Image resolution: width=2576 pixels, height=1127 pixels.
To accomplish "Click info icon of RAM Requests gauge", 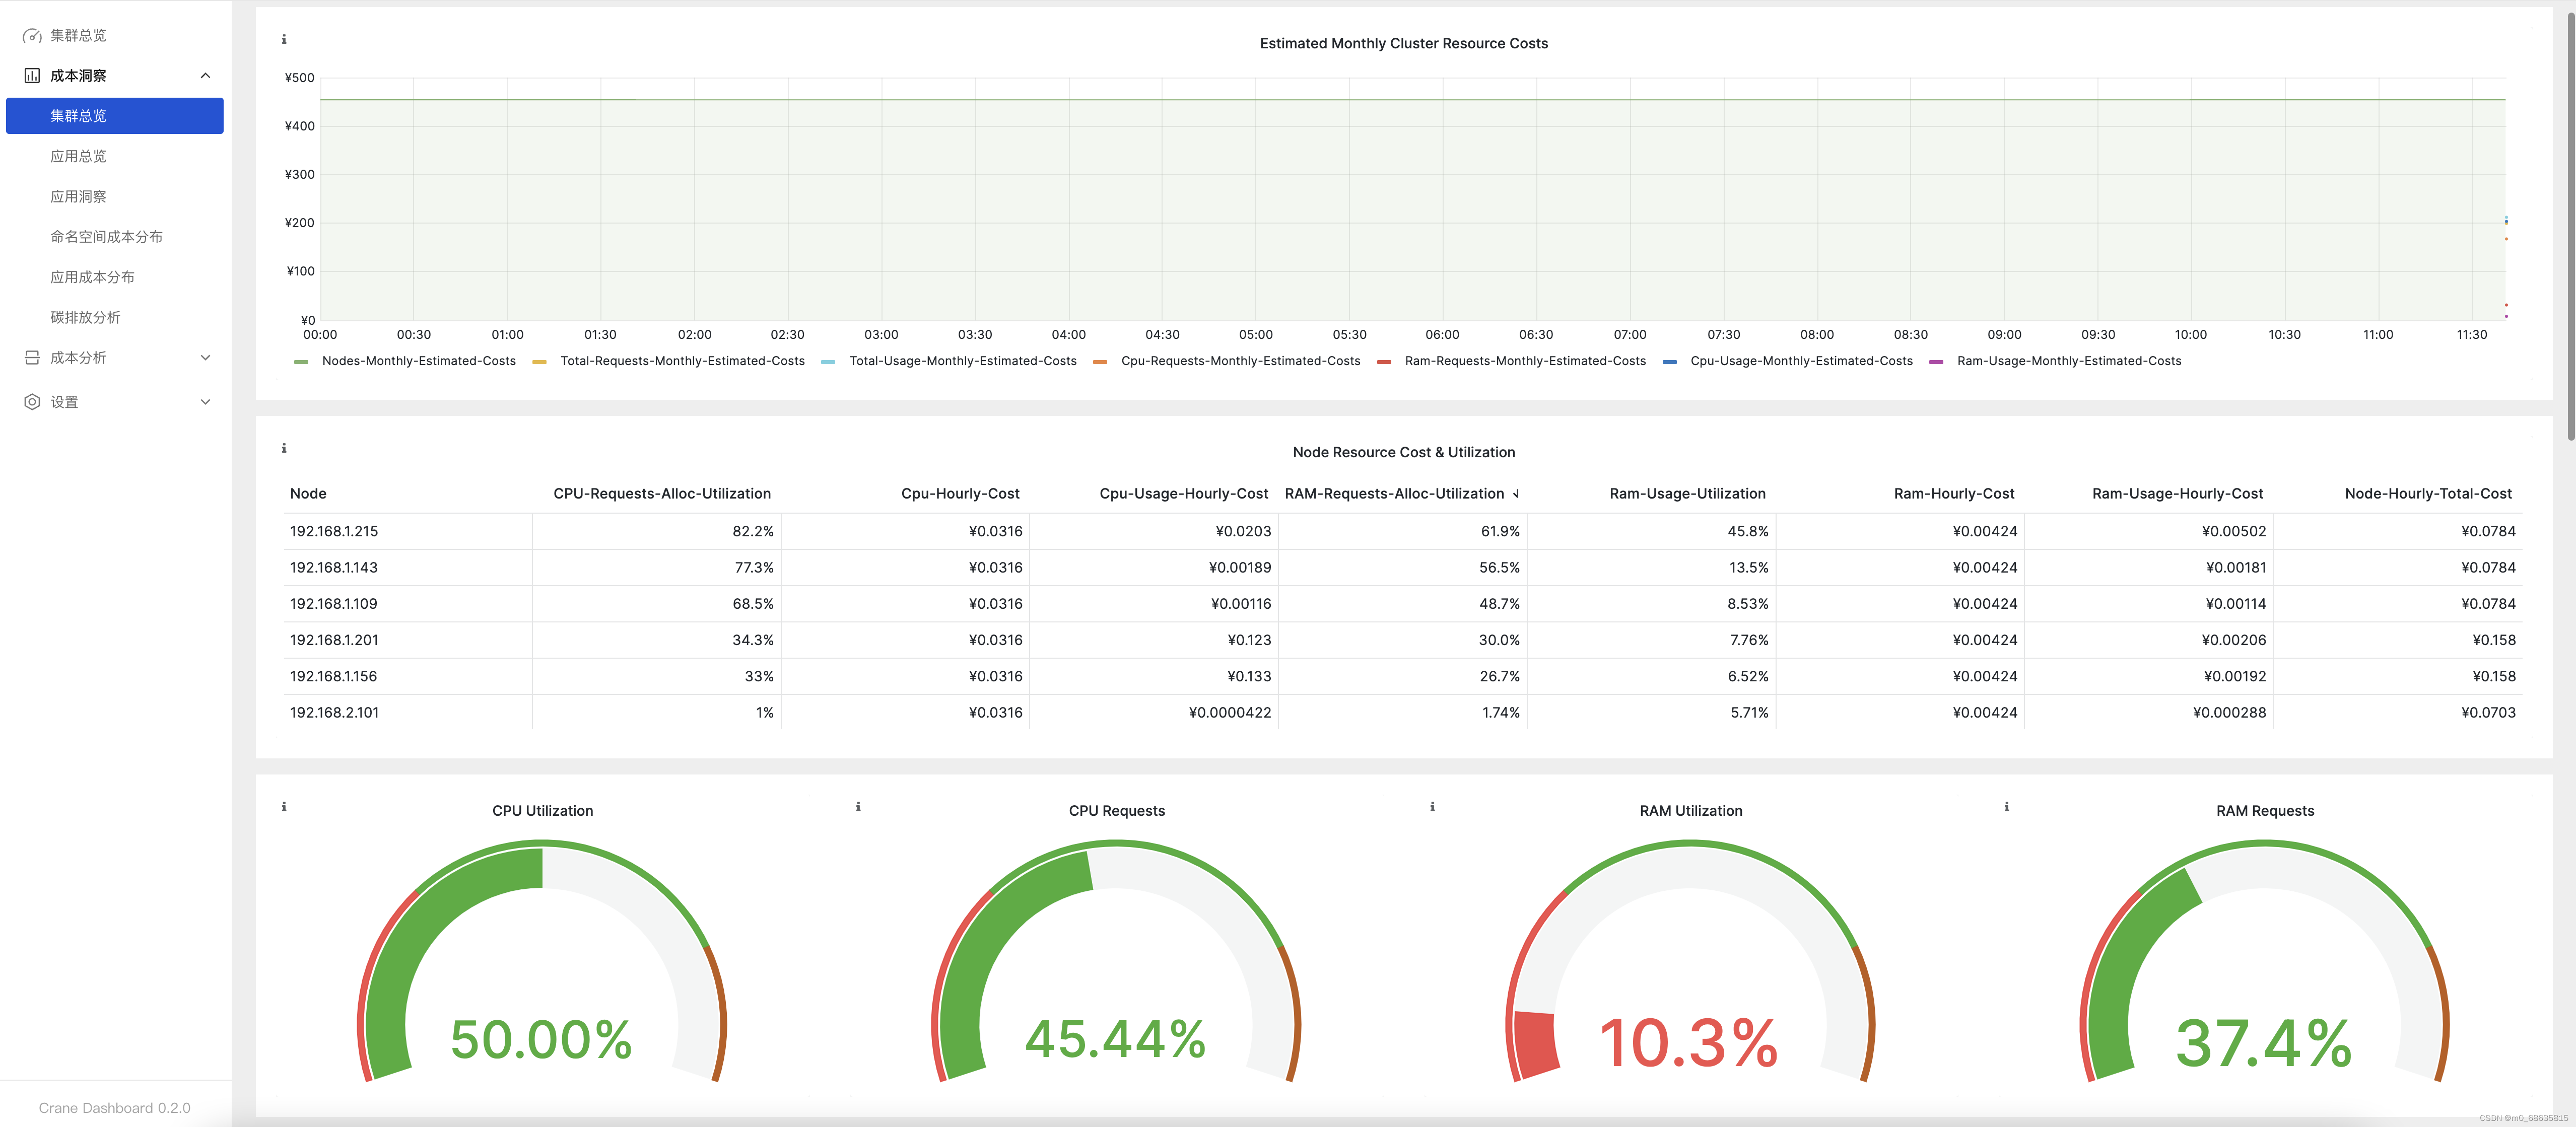I will pyautogui.click(x=2006, y=807).
